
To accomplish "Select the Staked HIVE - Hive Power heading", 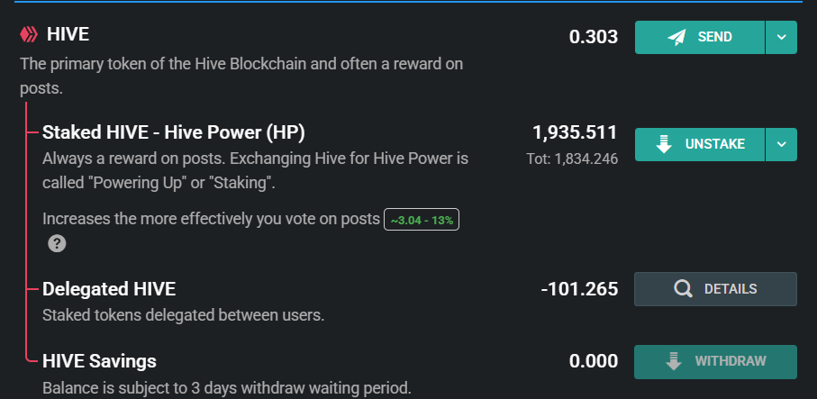I will click(174, 132).
